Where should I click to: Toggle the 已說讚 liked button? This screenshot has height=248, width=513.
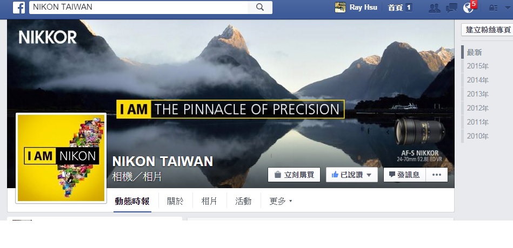[x=352, y=175]
